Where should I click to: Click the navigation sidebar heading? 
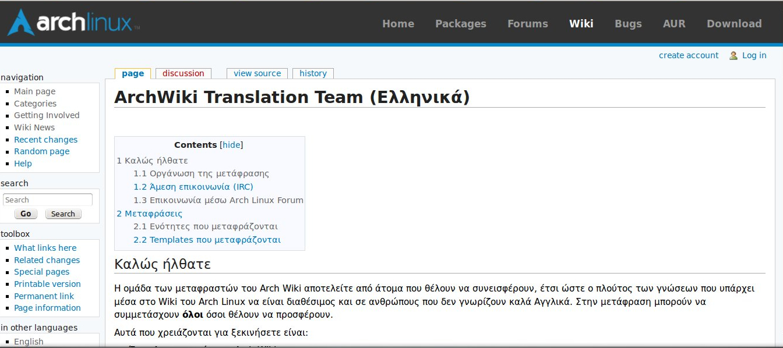(22, 77)
